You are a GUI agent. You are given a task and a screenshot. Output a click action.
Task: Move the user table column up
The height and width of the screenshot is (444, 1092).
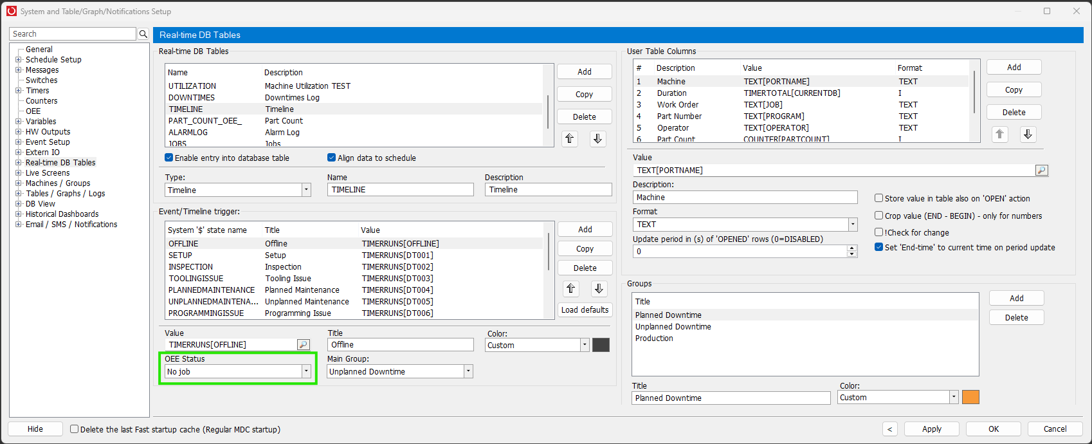click(999, 134)
